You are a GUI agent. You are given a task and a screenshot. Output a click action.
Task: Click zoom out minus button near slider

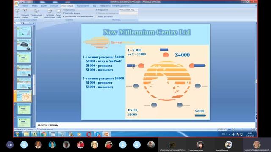point(233,130)
